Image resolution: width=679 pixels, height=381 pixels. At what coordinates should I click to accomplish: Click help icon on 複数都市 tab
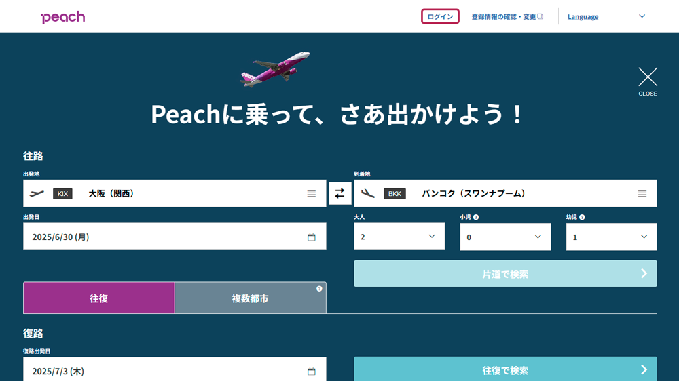[x=319, y=289]
